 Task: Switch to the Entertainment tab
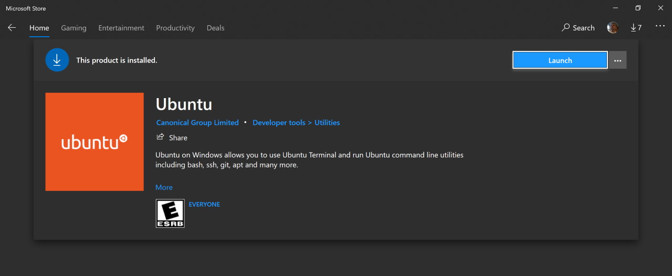pos(121,28)
